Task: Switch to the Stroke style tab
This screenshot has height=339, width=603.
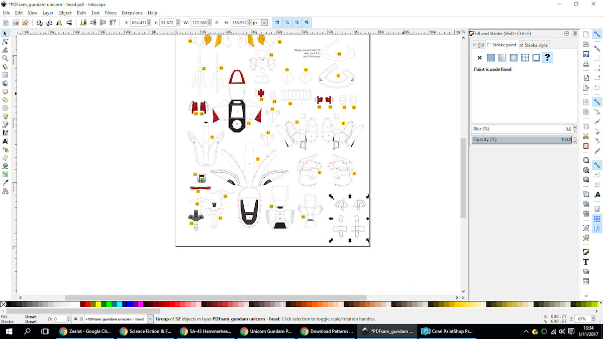Action: [534, 45]
